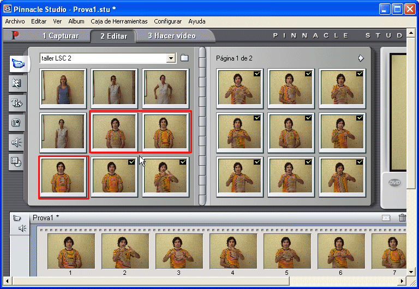Select last scene on right page middle row
The image size is (419, 289).
[x=342, y=133]
